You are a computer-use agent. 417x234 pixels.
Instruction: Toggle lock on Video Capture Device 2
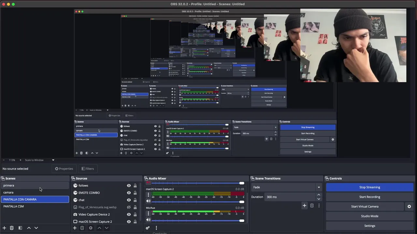click(135, 214)
